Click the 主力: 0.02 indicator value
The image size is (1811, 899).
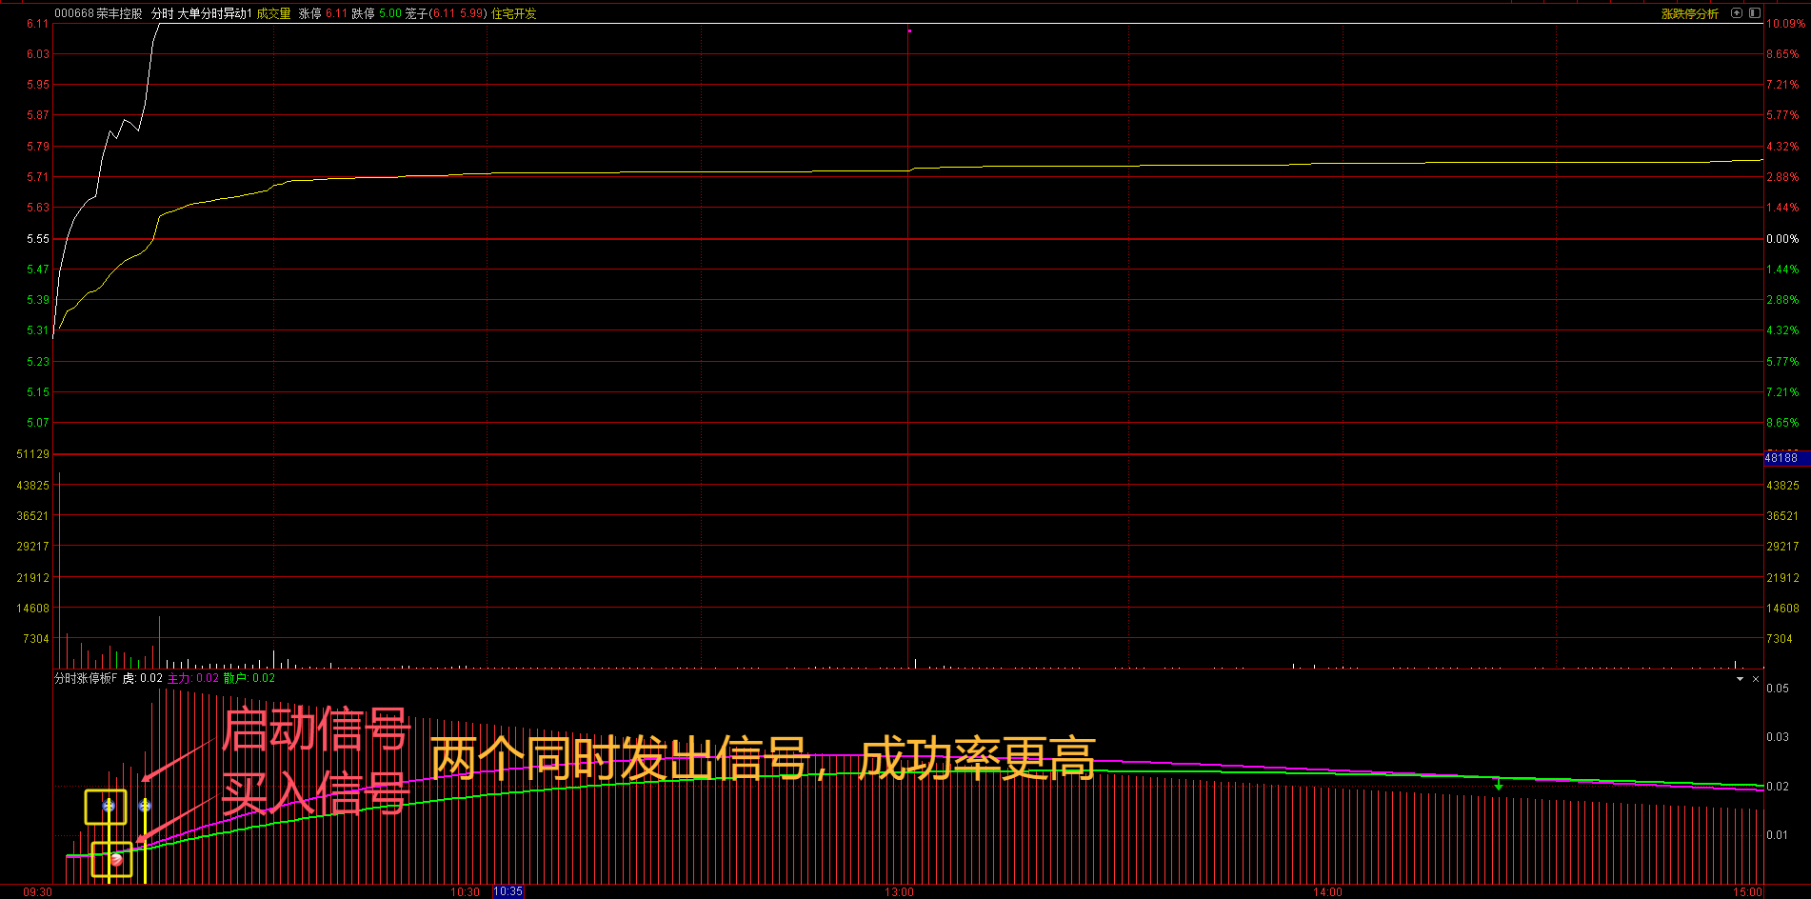(x=193, y=678)
